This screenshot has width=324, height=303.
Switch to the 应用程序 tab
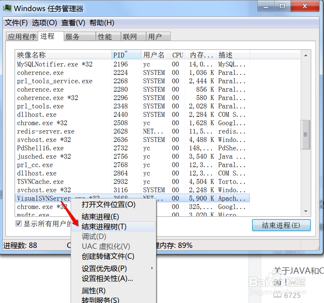[22, 37]
